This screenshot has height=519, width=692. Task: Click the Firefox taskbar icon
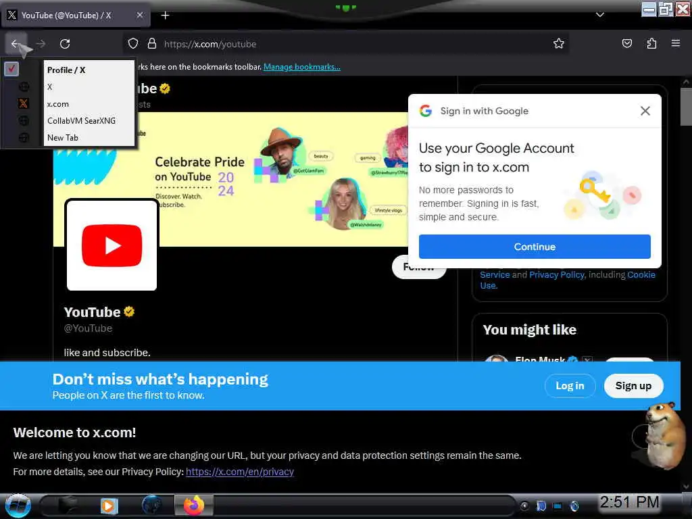pos(194,505)
